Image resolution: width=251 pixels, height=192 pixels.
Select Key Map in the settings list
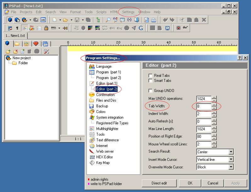click(x=103, y=163)
